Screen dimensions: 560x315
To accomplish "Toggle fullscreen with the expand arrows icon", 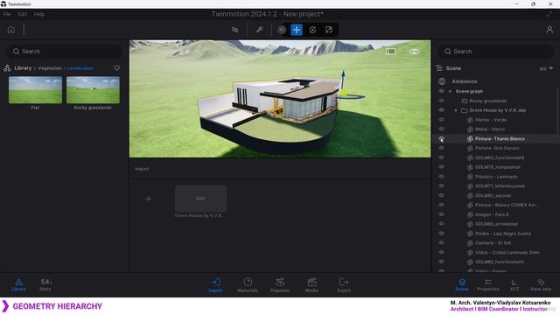I will tap(549, 14).
